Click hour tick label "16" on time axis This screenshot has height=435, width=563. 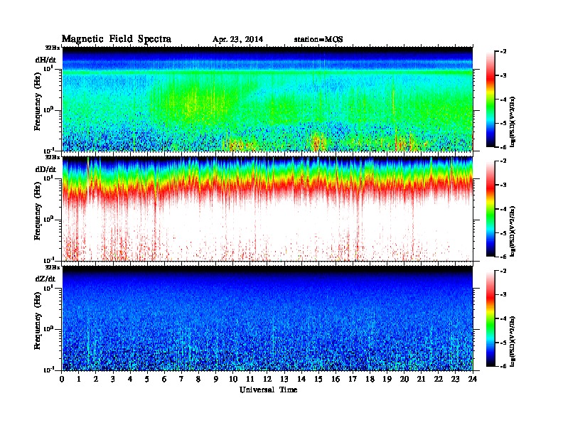pyautogui.click(x=336, y=380)
